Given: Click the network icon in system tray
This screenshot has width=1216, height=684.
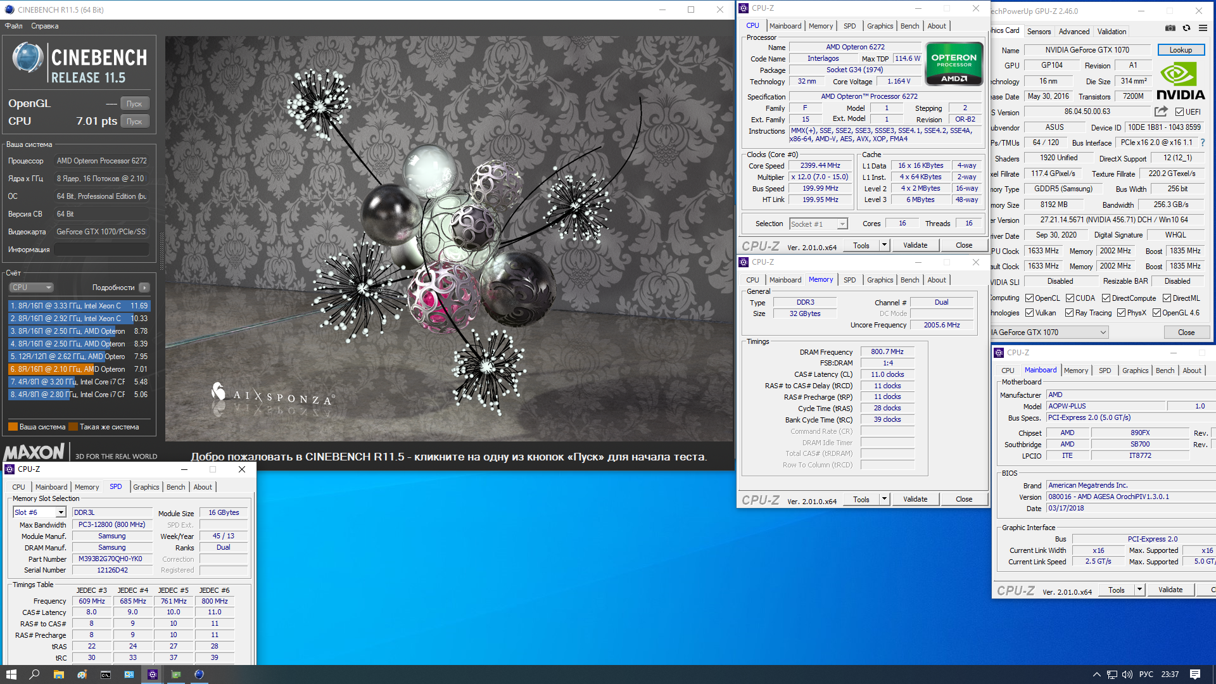Looking at the screenshot, I should click(1112, 674).
